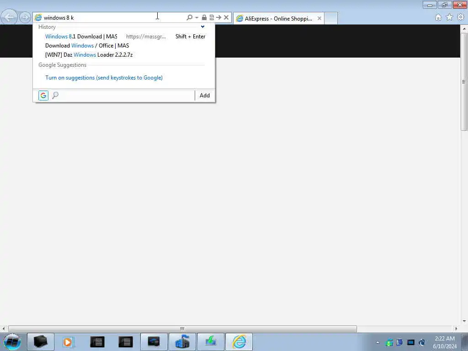This screenshot has width=468, height=351.
Task: Click the Add button for search providers
Action: click(x=205, y=96)
